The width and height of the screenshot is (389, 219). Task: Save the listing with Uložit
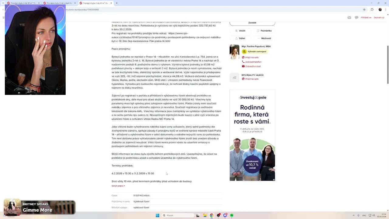(x=240, y=31)
